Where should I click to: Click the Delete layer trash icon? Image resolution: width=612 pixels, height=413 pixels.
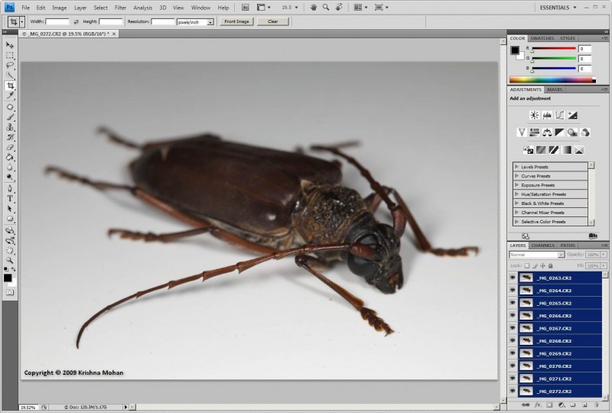pyautogui.click(x=596, y=404)
